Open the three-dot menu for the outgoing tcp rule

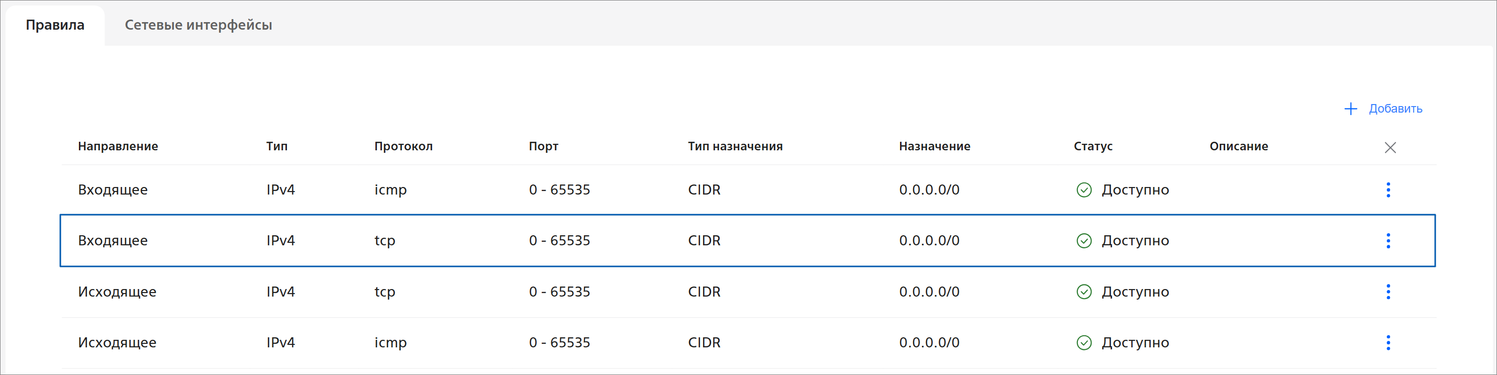click(1388, 292)
